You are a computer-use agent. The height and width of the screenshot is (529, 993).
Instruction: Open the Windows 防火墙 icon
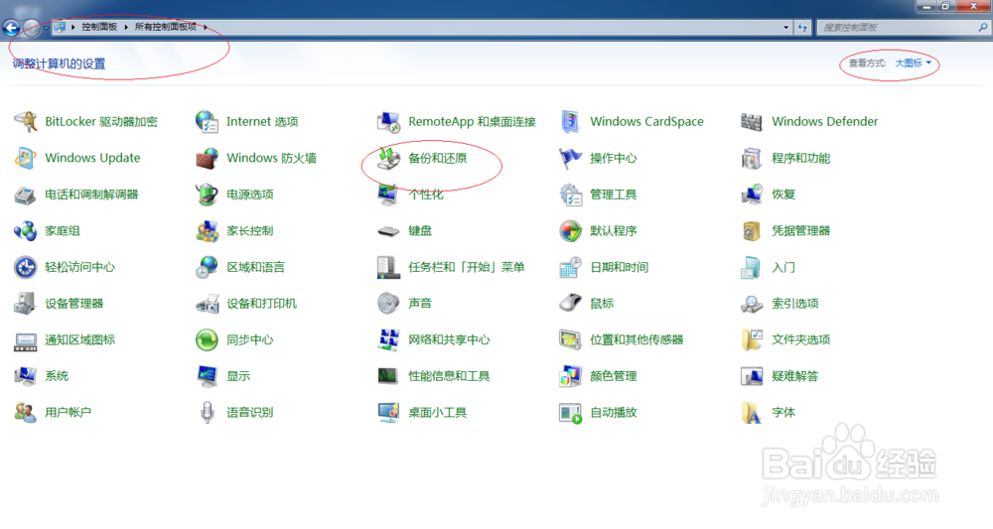click(x=208, y=158)
